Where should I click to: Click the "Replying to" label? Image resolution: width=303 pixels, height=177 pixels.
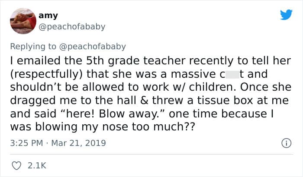[33, 47]
